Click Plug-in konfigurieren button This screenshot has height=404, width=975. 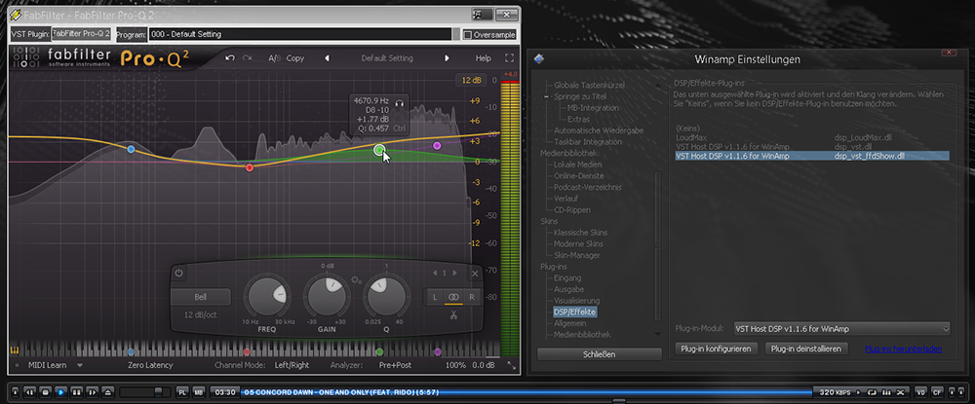click(x=717, y=349)
